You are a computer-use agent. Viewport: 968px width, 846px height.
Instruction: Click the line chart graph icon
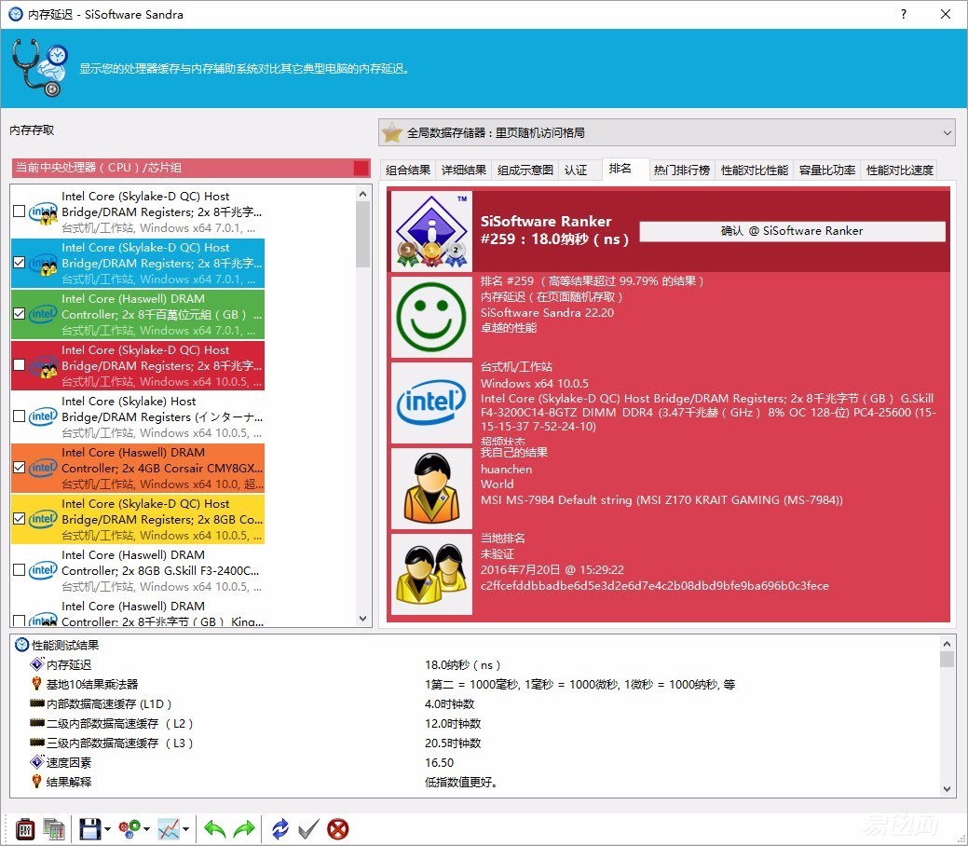coord(169,828)
